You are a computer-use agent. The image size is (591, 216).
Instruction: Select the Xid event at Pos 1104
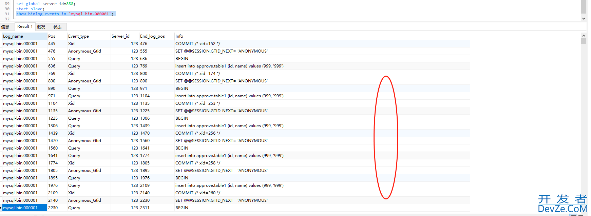coord(89,103)
